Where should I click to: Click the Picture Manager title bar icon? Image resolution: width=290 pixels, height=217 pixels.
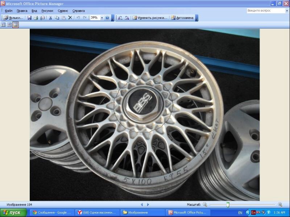click(x=3, y=3)
